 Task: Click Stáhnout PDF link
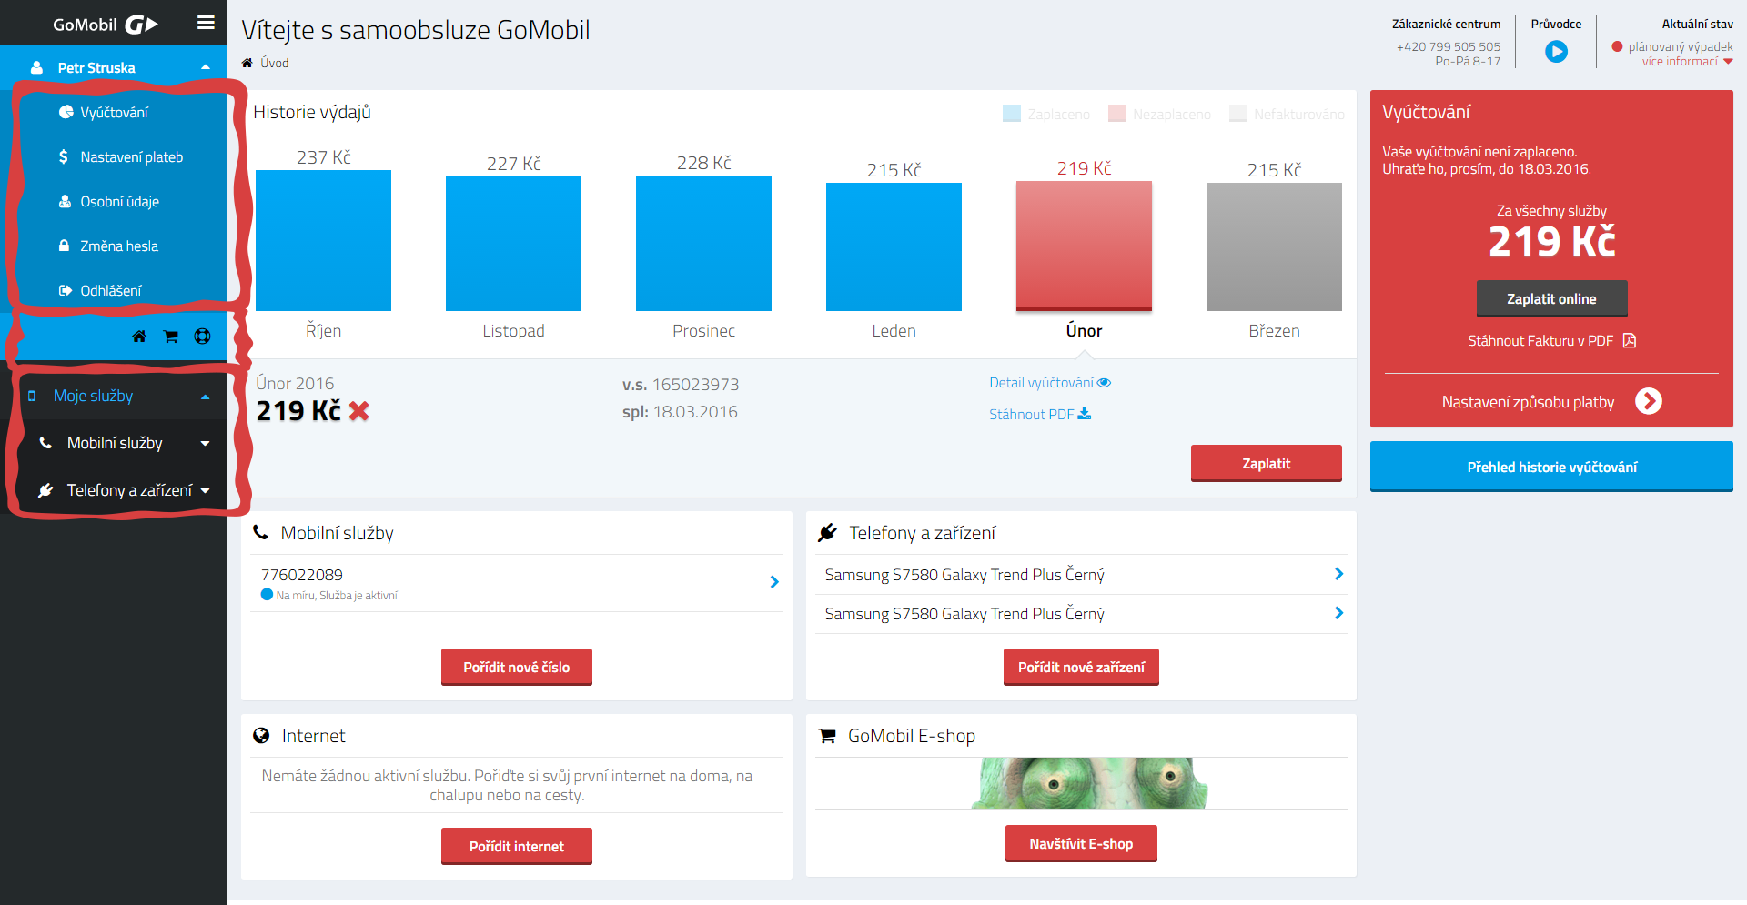click(1031, 415)
